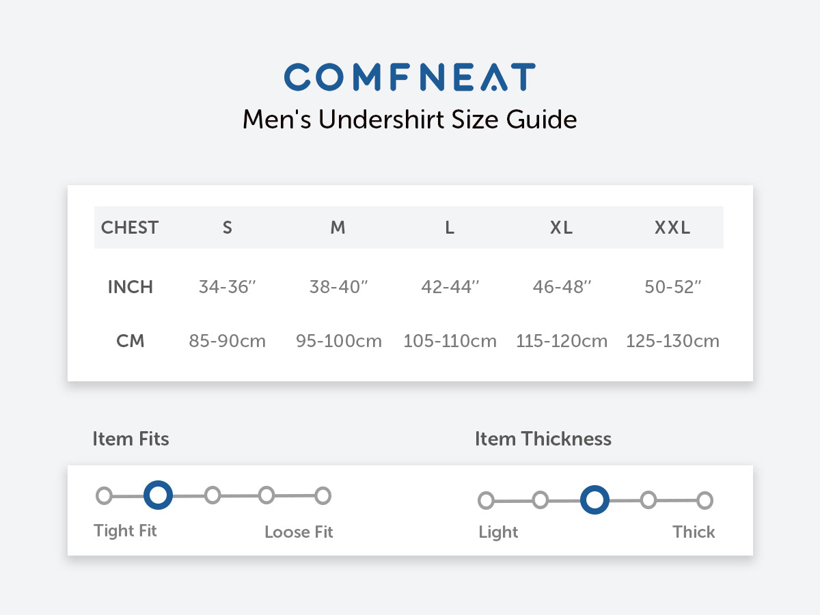The width and height of the screenshot is (820, 615).
Task: Select the Light thickness endpoint circle
Action: pos(486,501)
